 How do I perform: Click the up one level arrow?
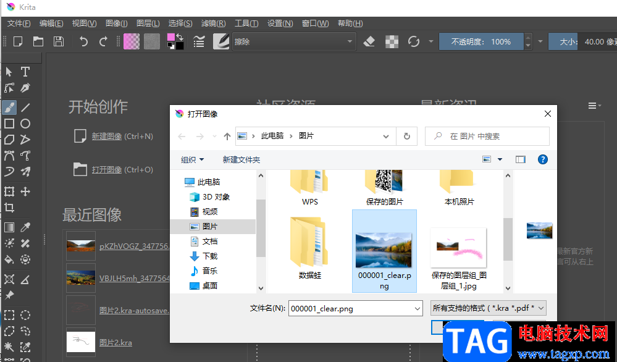tap(227, 136)
